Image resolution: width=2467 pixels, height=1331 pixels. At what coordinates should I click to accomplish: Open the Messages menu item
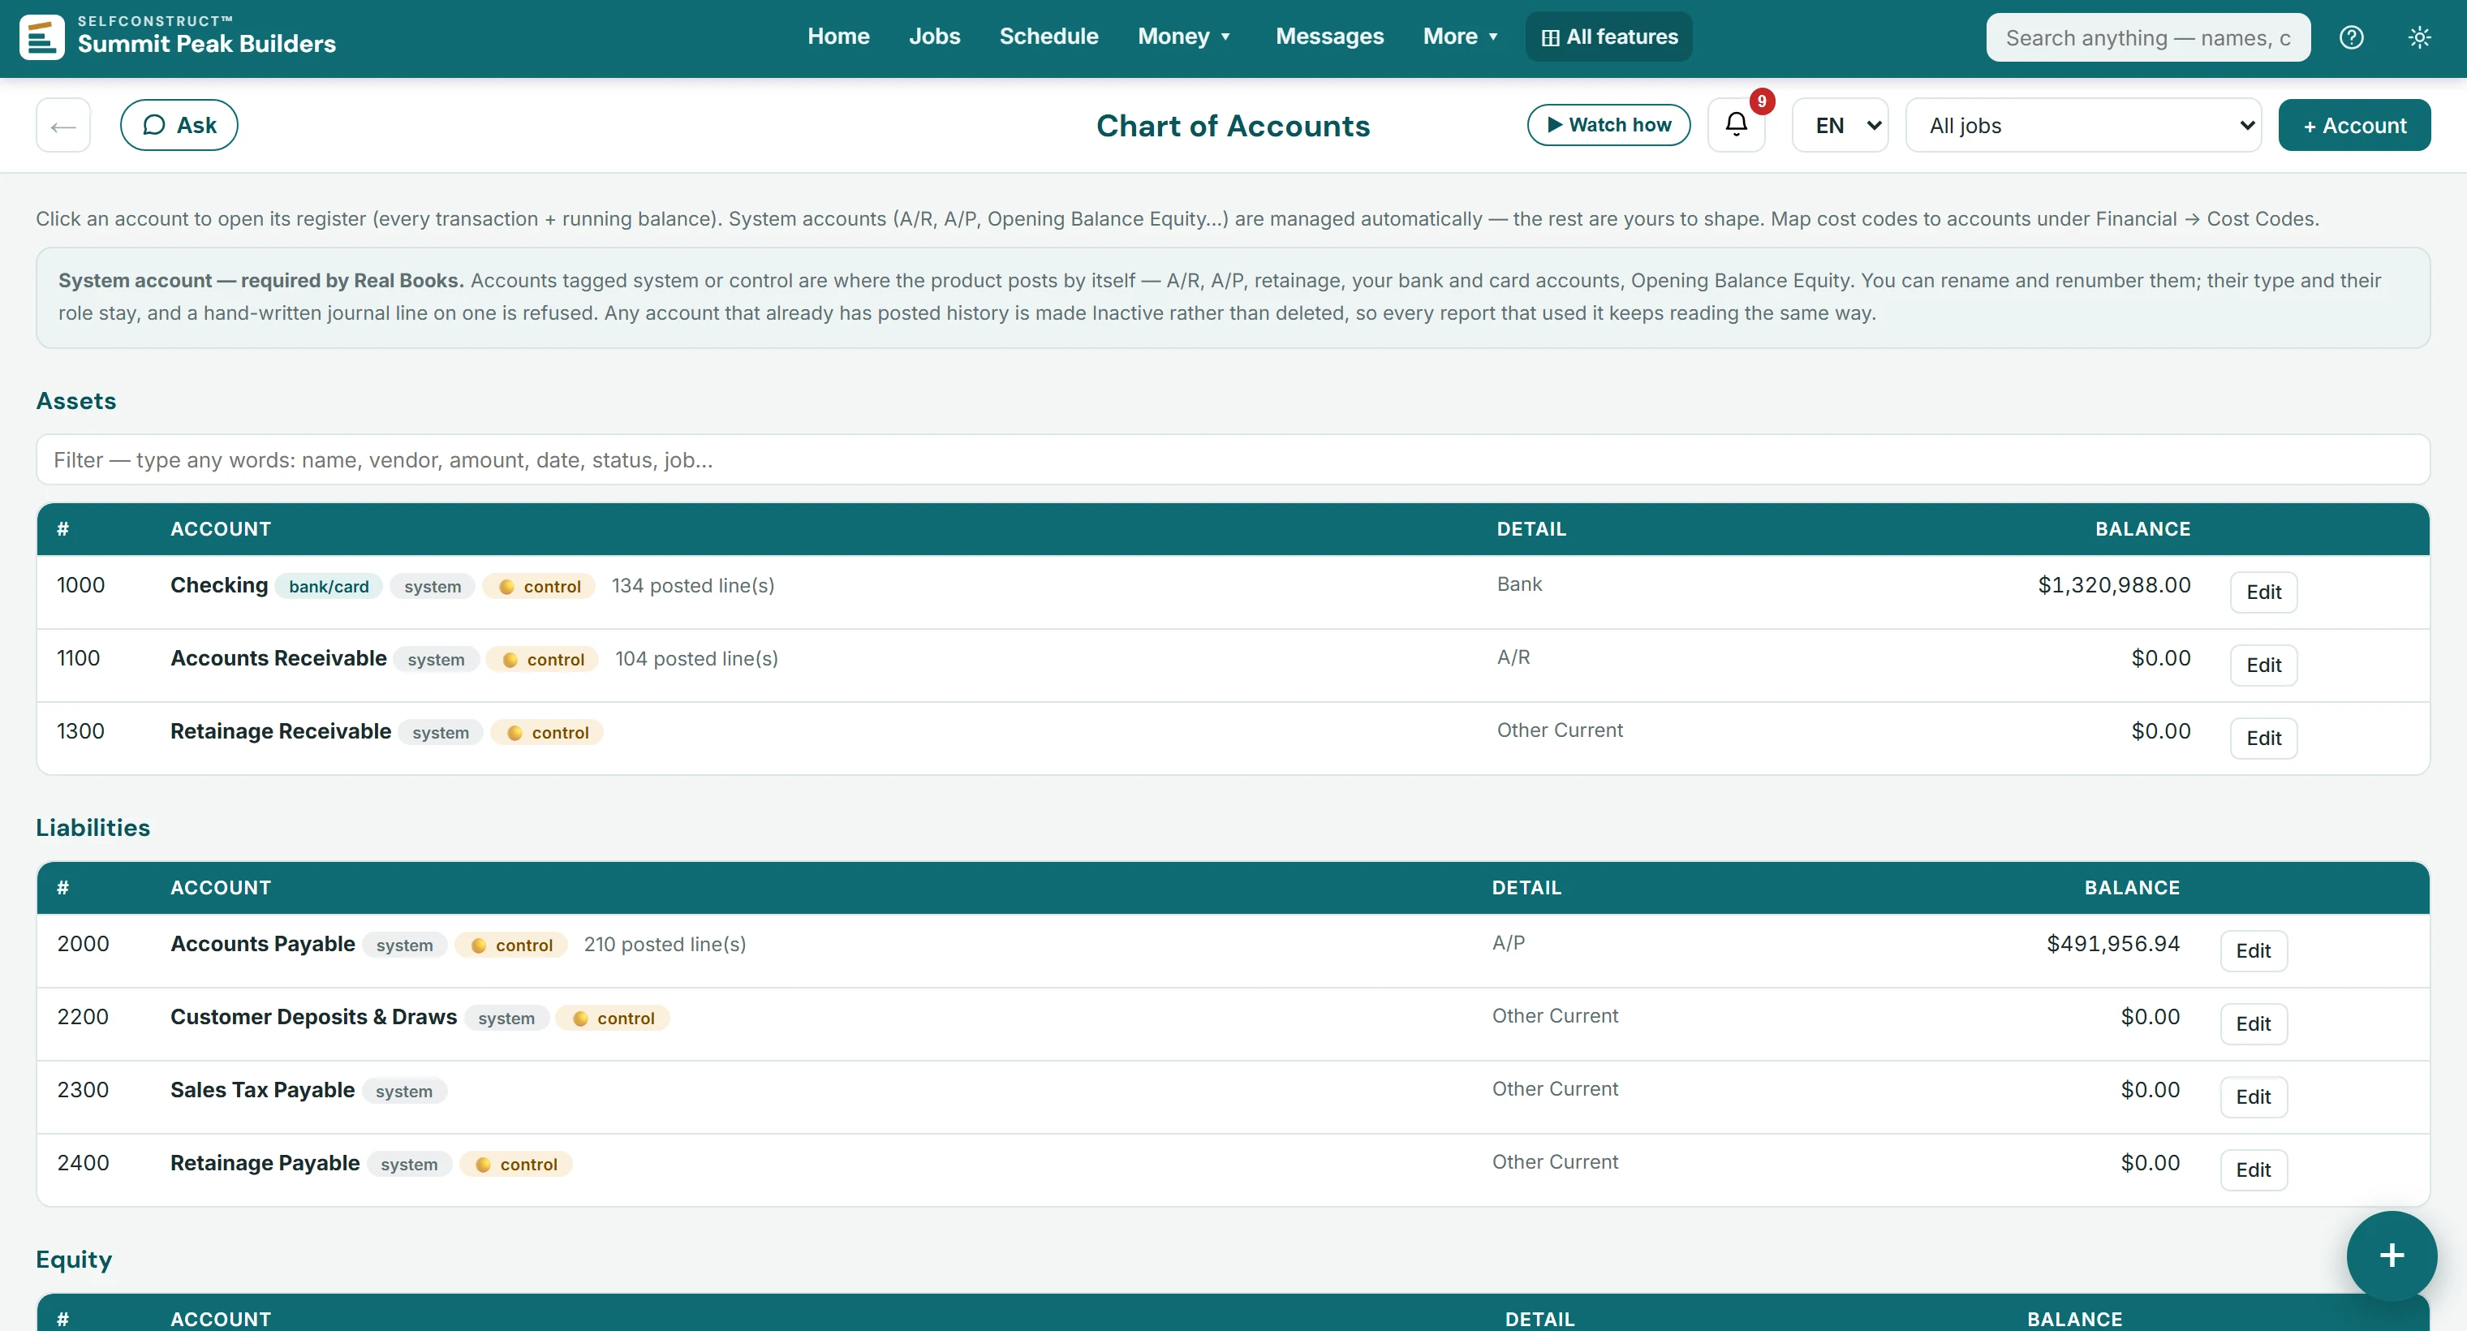coord(1329,37)
